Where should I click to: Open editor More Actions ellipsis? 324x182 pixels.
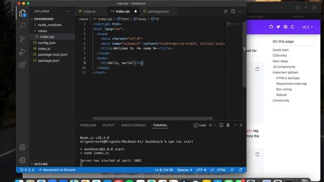pyautogui.click(x=240, y=11)
